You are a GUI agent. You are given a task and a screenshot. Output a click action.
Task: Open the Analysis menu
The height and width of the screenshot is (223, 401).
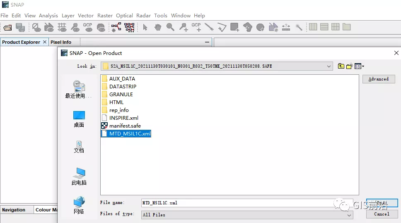48,16
